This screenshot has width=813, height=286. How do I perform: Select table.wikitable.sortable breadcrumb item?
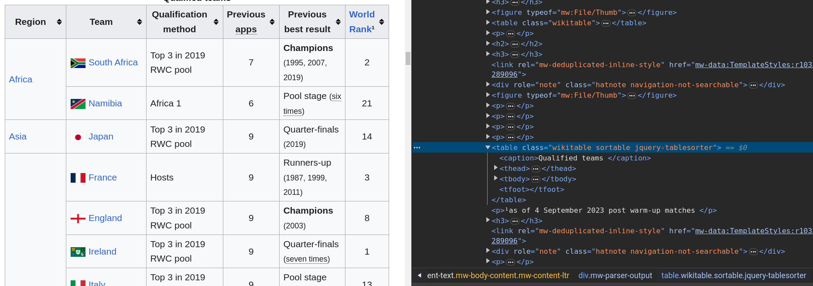tap(733, 276)
